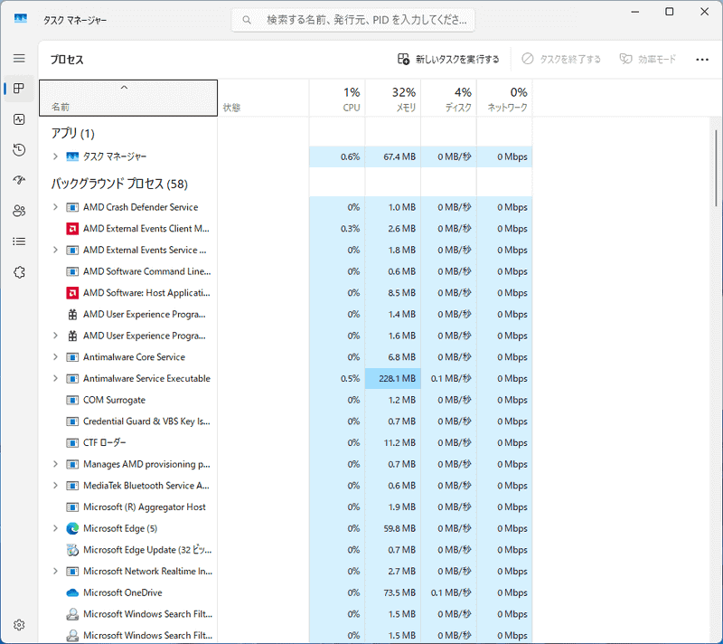Open the hamburger navigation menu
The image size is (723, 644).
[19, 58]
